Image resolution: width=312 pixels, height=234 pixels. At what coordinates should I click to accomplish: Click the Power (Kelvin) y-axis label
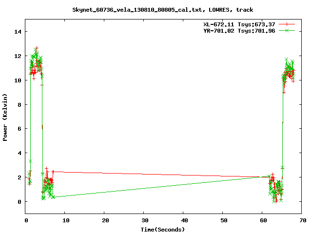coord(5,117)
